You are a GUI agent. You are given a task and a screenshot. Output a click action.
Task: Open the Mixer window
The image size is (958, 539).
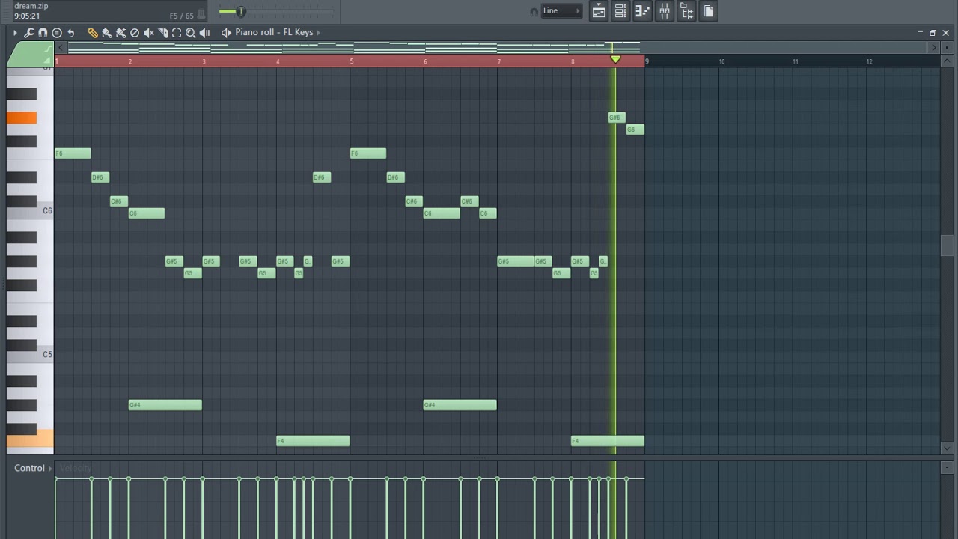tap(665, 11)
